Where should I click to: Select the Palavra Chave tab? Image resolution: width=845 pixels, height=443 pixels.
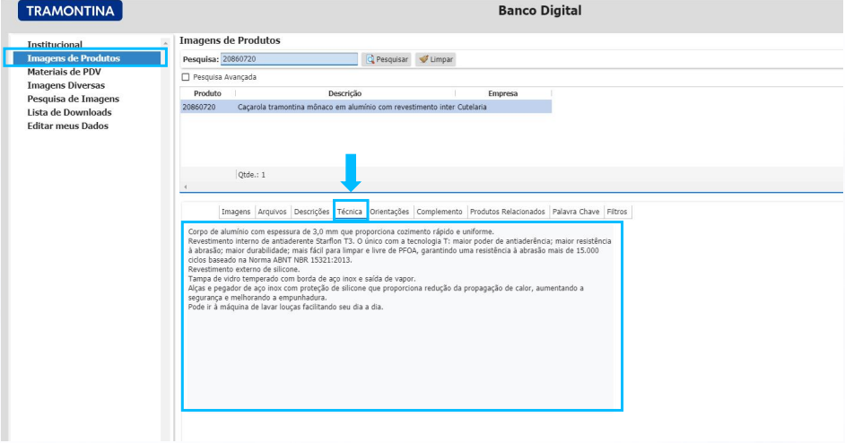(576, 212)
